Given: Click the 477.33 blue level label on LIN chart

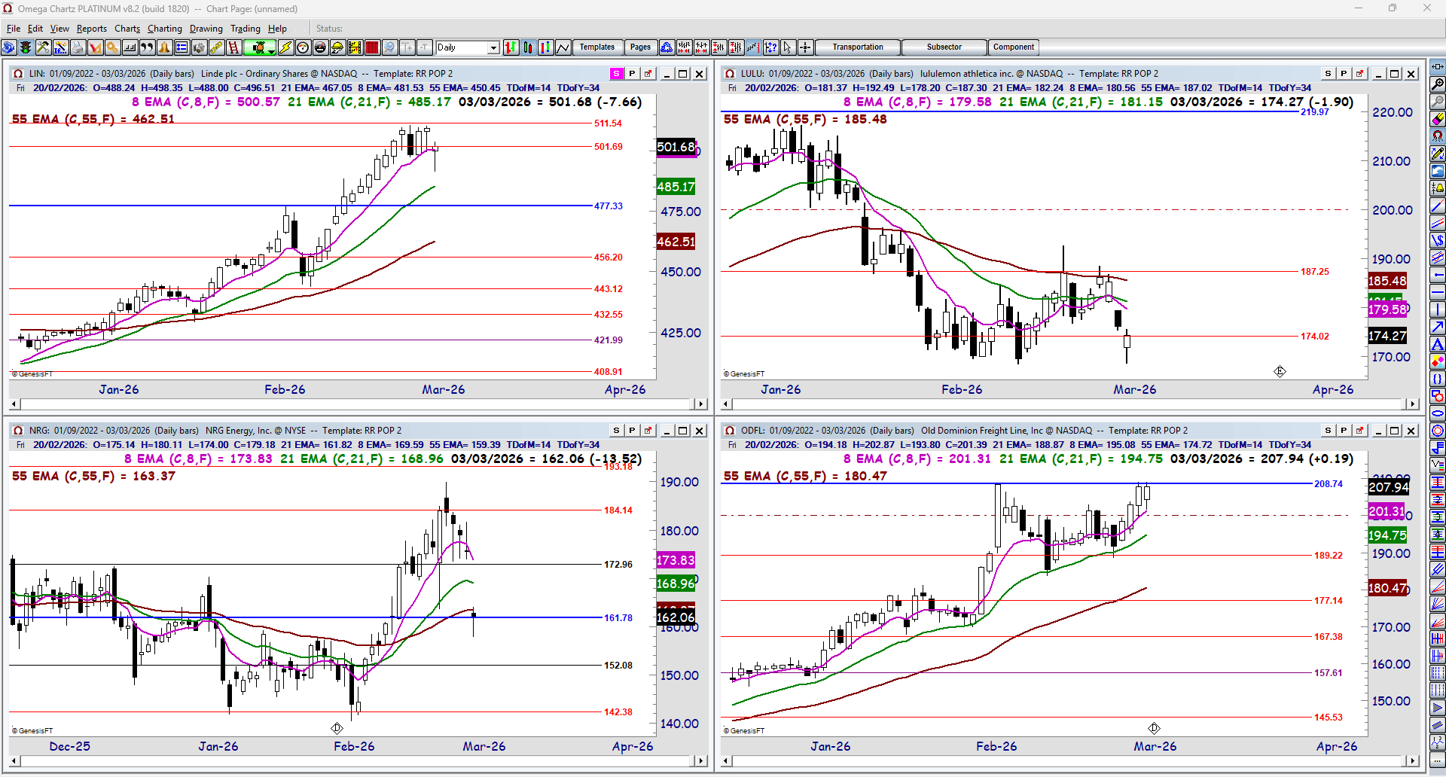Looking at the screenshot, I should click(609, 206).
